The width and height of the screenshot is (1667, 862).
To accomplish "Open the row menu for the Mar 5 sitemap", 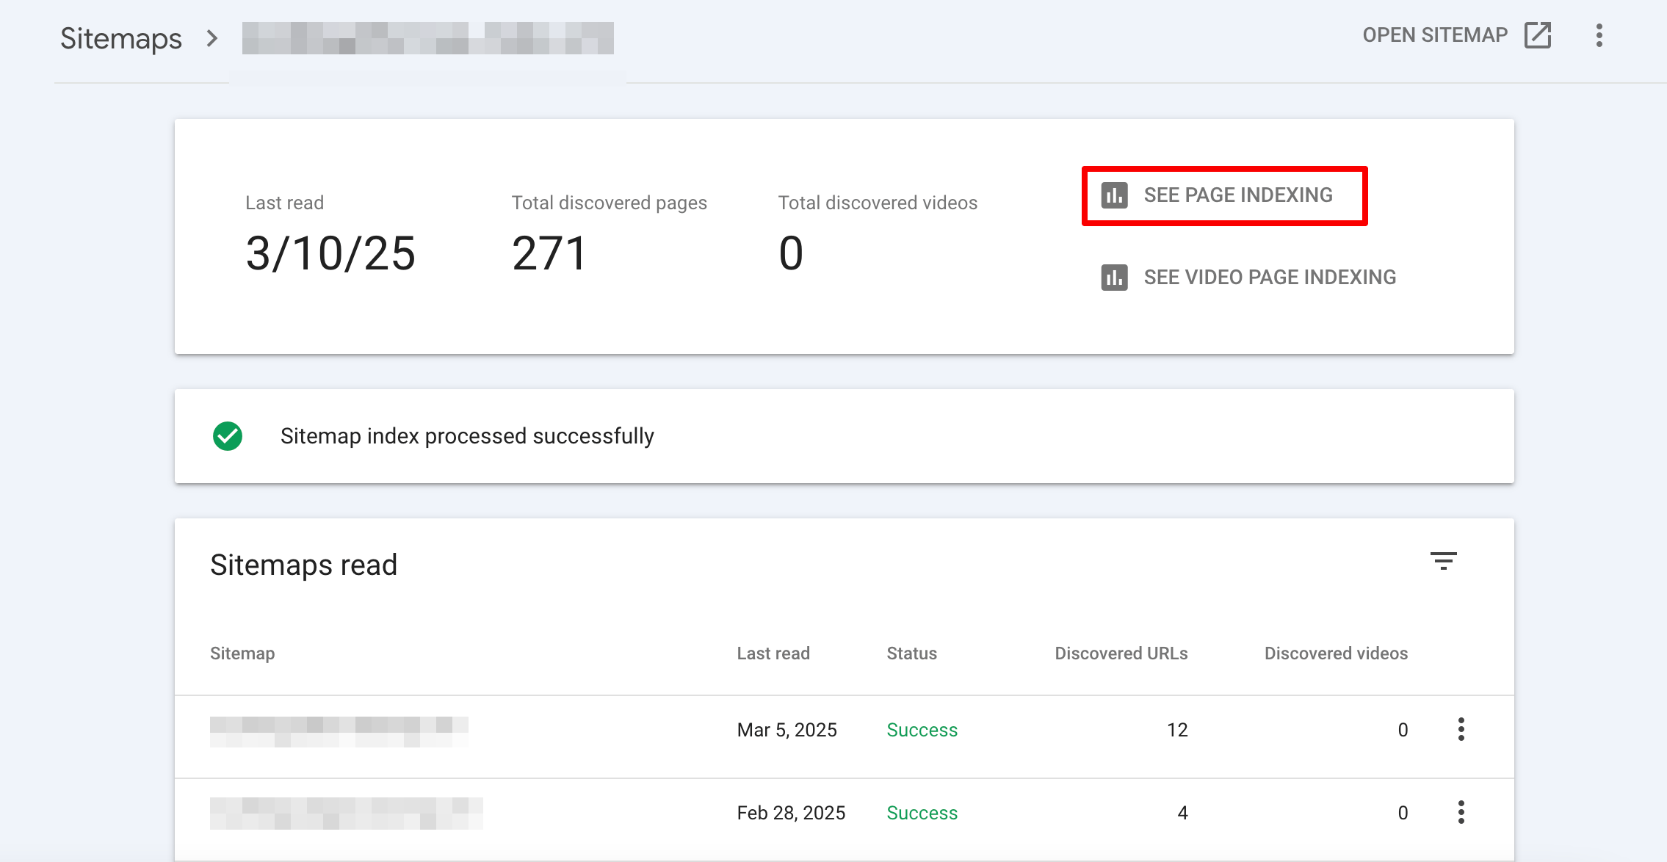I will point(1461,729).
